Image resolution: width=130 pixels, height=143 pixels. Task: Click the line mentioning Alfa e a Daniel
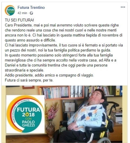pyautogui.click(x=60, y=60)
